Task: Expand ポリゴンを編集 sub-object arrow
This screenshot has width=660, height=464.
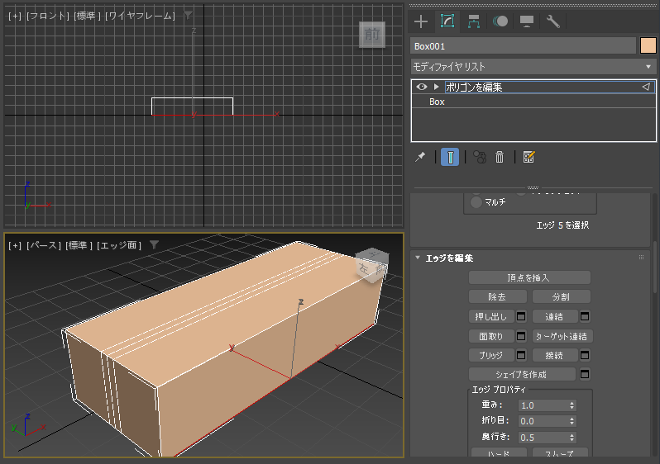Action: [436, 87]
